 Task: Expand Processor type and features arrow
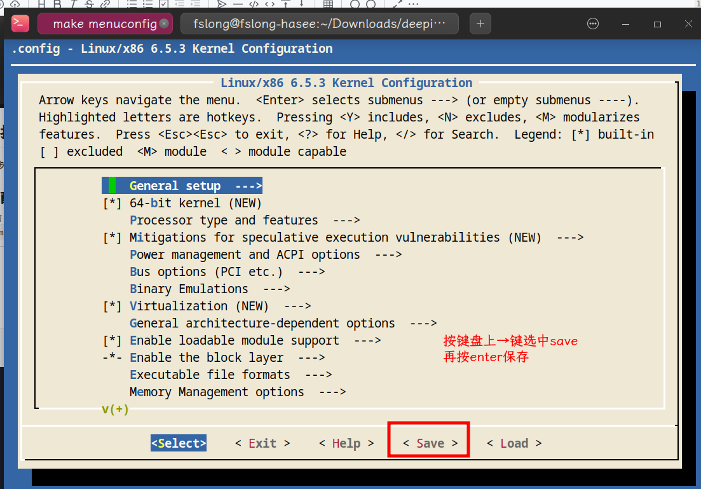click(346, 220)
